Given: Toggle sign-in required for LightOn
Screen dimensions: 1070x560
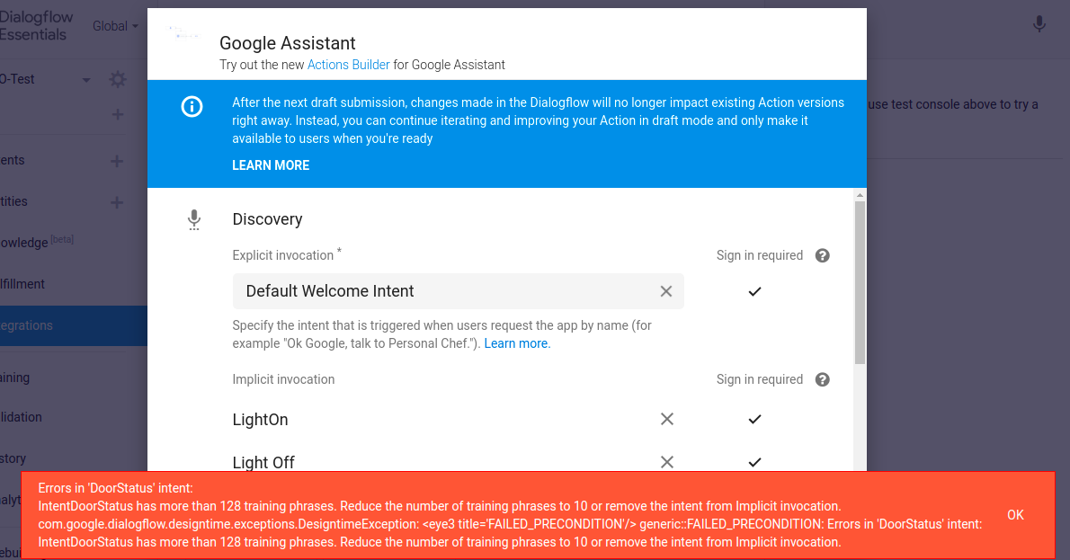Looking at the screenshot, I should 754,419.
